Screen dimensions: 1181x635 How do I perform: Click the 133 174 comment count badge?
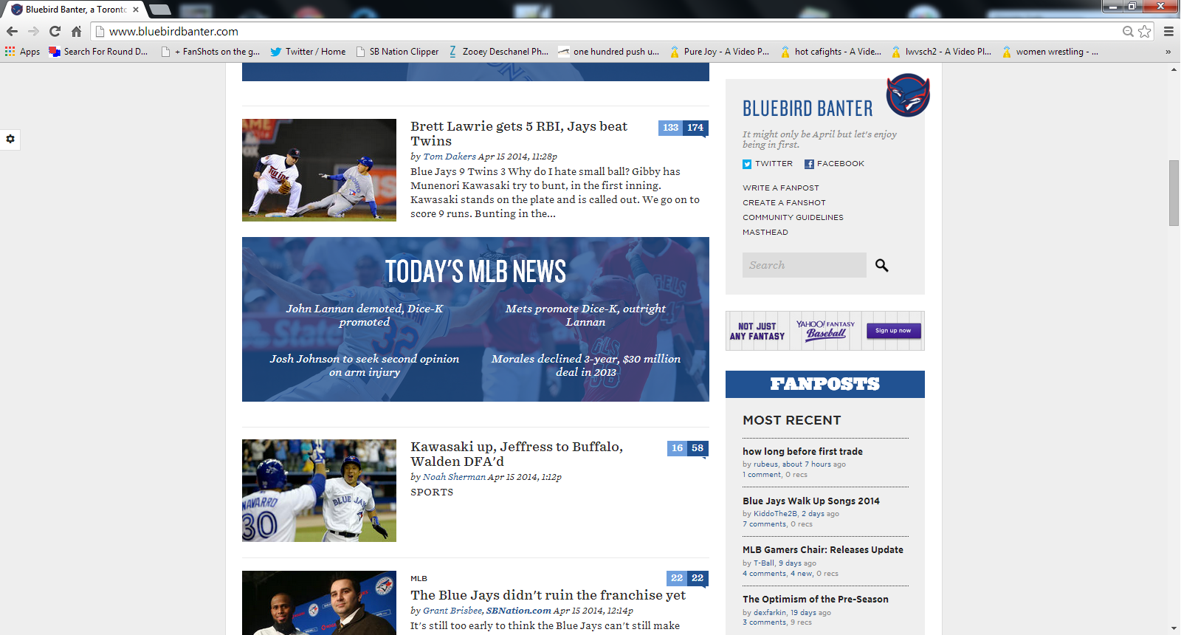[x=683, y=128]
